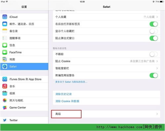Tap the Wi-Fi status icon
Image resolution: width=165 pixels, height=131 pixels.
tap(7, 2)
